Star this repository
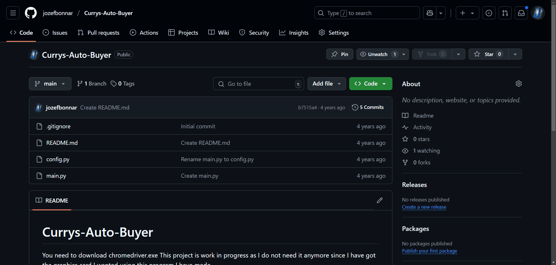 489,54
